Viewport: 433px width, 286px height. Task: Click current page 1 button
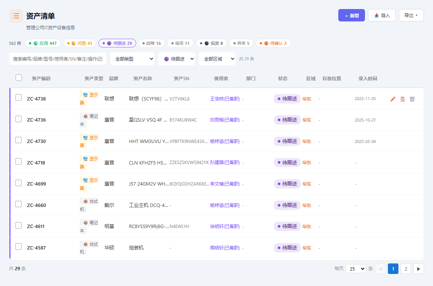(393, 269)
